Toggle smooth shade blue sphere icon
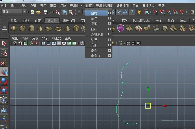Screen dimensions: 195x129 tap(54, 43)
